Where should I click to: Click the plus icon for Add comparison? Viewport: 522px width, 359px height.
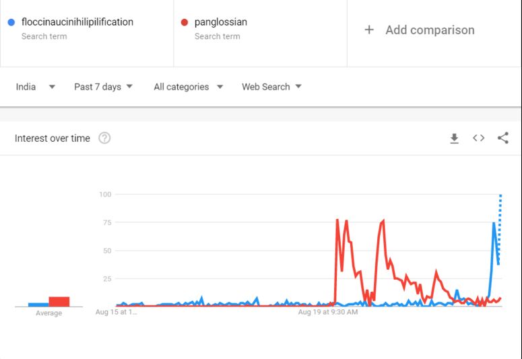(369, 30)
